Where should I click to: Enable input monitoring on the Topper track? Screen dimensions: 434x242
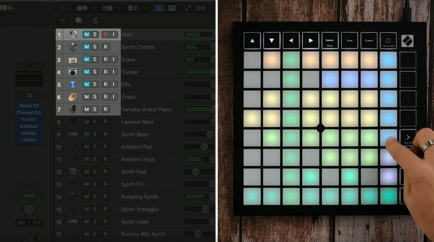tap(114, 72)
